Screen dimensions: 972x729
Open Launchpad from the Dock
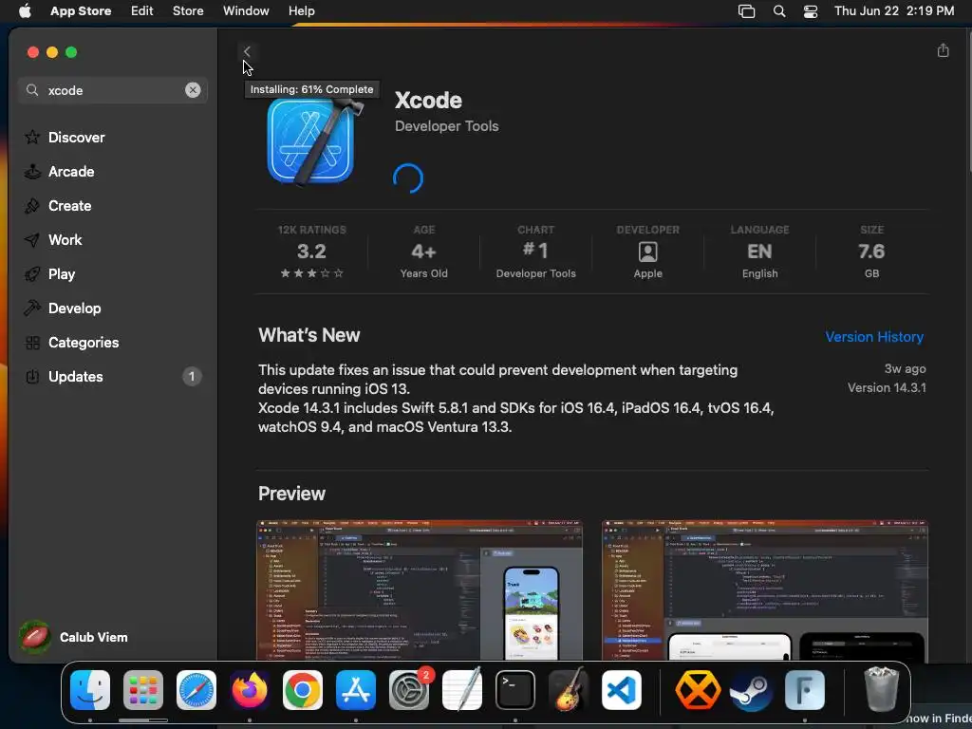point(143,690)
